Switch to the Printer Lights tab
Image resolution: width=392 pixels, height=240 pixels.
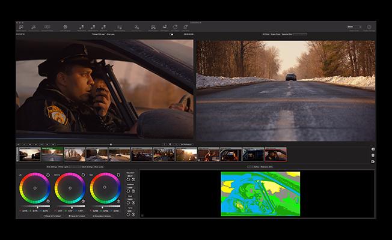pyautogui.click(x=63, y=167)
